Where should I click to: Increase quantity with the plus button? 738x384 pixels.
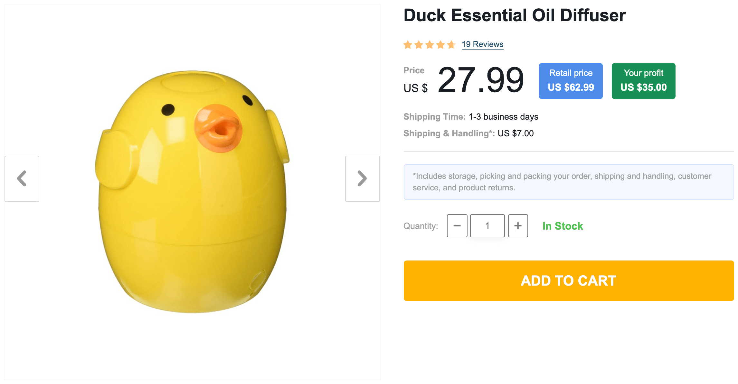point(518,226)
